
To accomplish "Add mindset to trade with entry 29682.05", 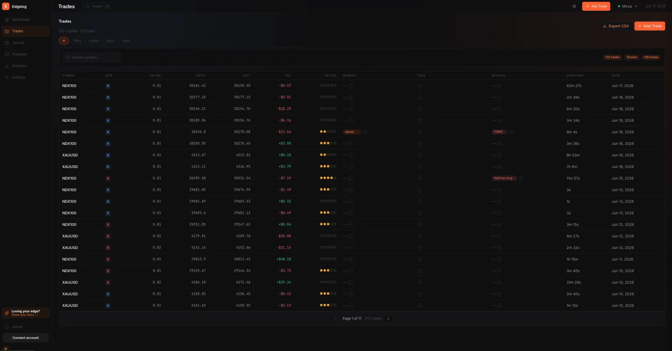I will pos(350,190).
